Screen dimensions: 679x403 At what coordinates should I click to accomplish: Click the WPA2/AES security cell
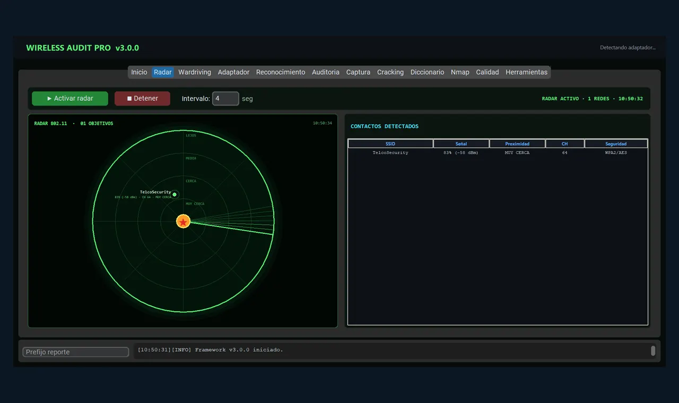(x=616, y=153)
